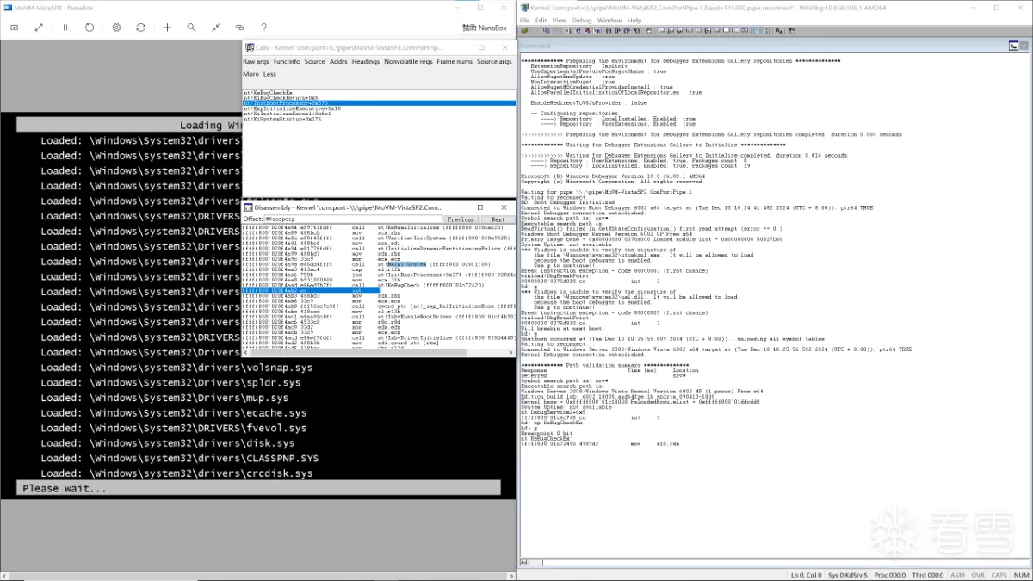Click Proc 000:0 in WinDbg status bar
The image size is (1033, 581).
(x=889, y=574)
